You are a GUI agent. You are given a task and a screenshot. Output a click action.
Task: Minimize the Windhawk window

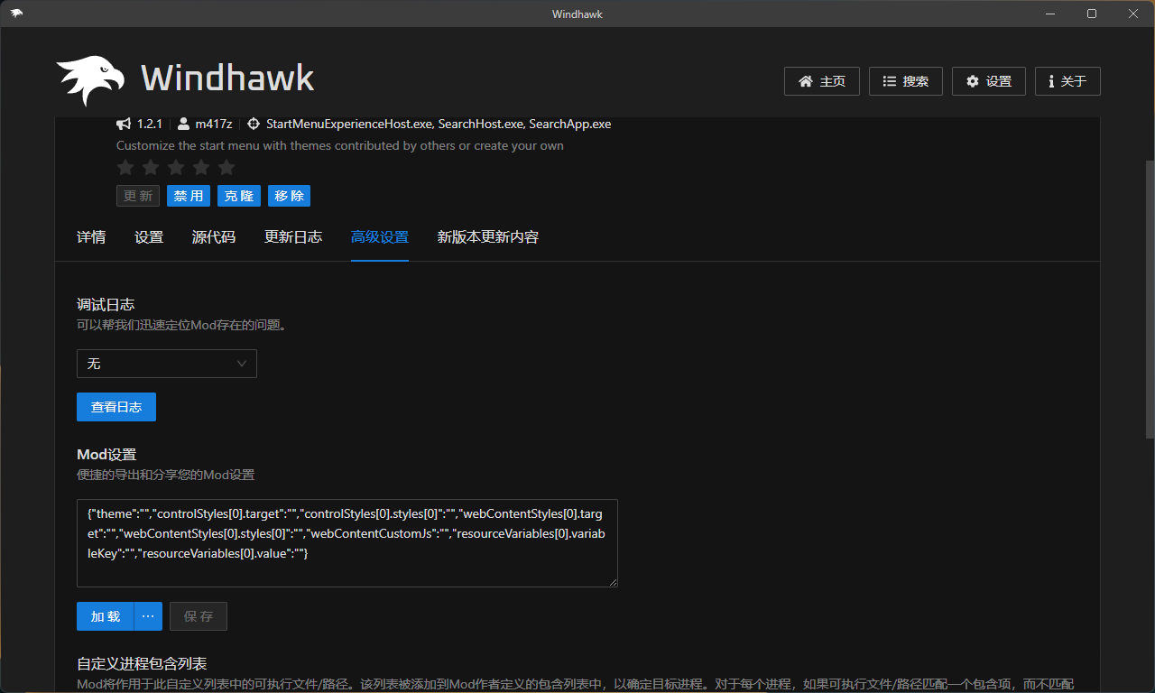tap(1050, 14)
